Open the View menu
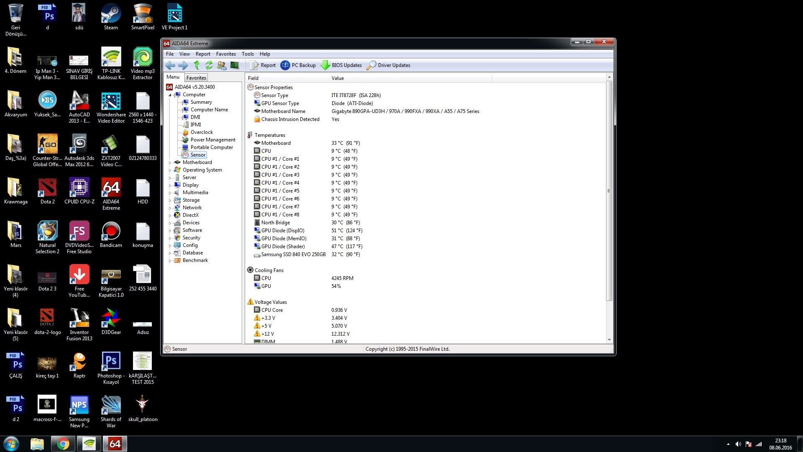The height and width of the screenshot is (452, 803). [x=184, y=54]
